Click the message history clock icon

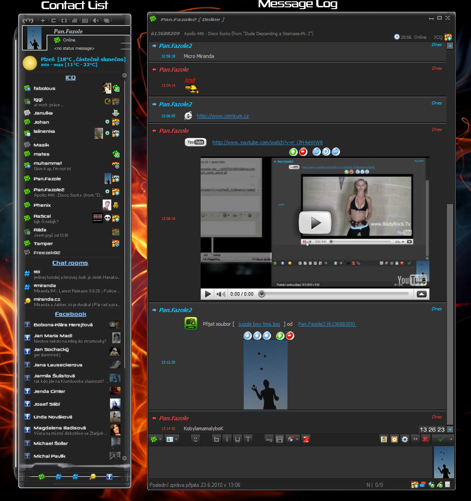(394, 439)
